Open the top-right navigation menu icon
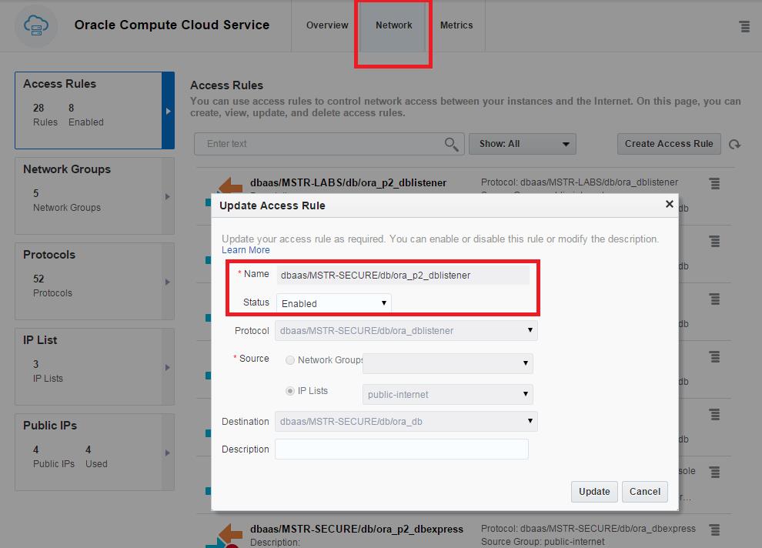Image resolution: width=762 pixels, height=548 pixels. tap(744, 25)
